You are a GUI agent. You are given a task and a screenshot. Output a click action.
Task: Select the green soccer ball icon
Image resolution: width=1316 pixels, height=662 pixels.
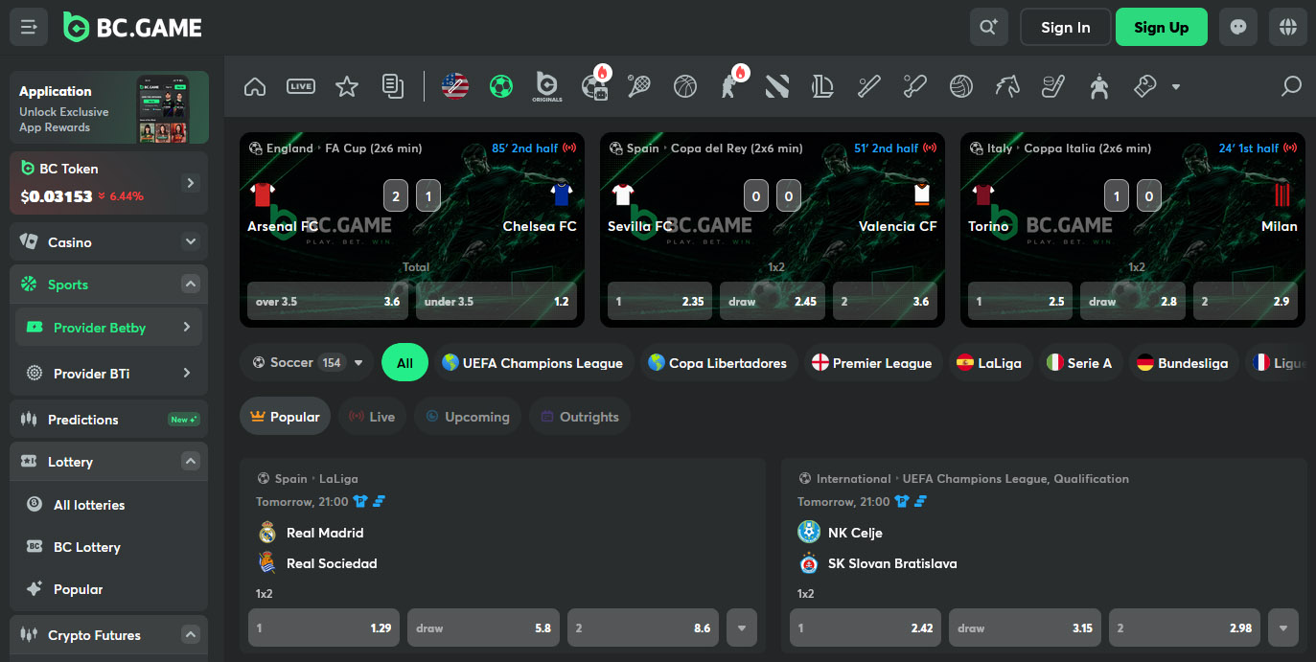501,86
